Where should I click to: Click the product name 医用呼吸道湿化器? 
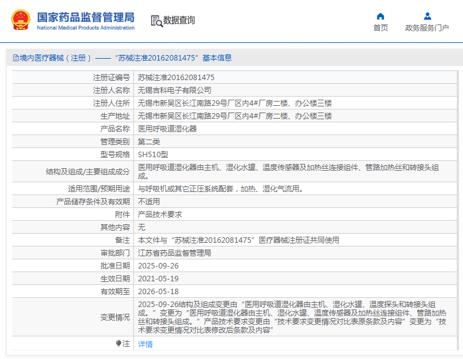coord(167,129)
